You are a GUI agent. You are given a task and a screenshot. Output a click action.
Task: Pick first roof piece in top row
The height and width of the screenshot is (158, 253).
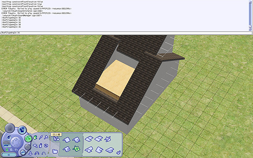[89, 139]
